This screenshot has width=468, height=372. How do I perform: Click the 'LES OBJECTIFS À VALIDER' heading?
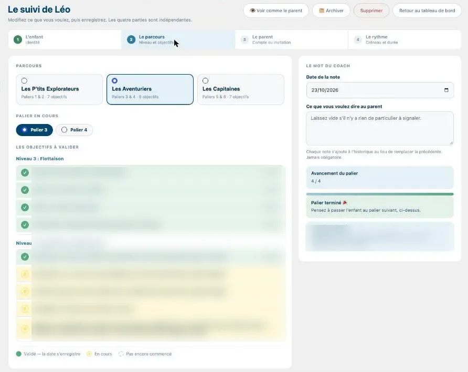[47, 147]
